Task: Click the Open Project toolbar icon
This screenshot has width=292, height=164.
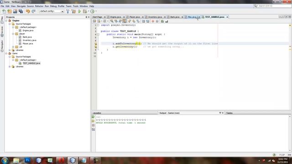Action: point(15,11)
